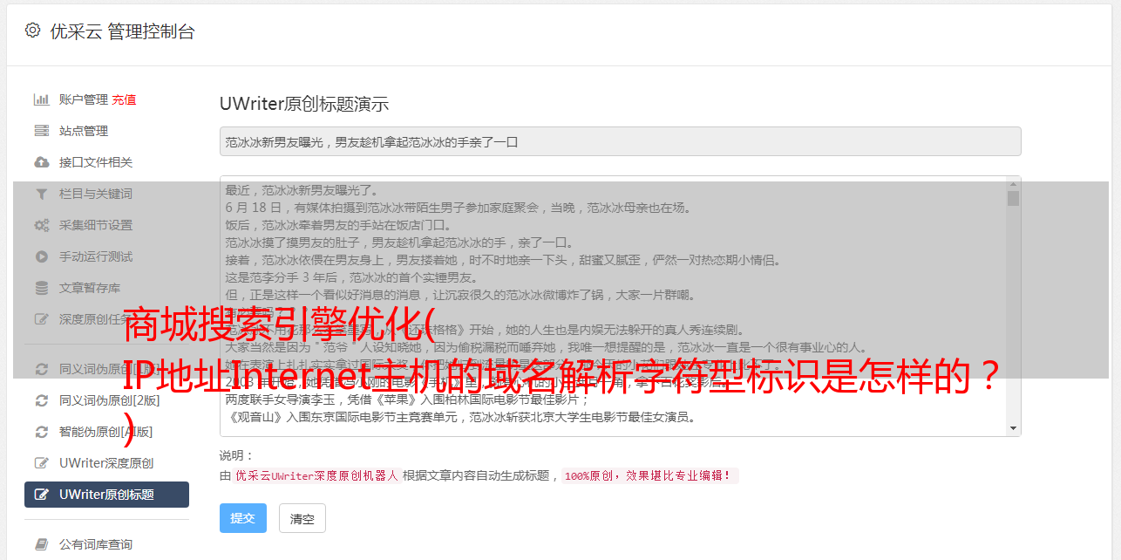This screenshot has height=560, width=1121.
Task: Click the textarea scrollbar thumb
Action: (1013, 198)
